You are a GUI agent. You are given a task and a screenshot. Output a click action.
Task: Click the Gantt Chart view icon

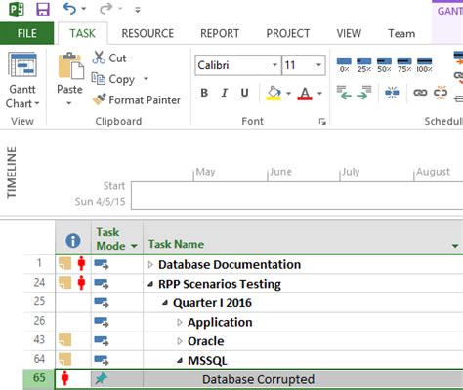coord(22,64)
